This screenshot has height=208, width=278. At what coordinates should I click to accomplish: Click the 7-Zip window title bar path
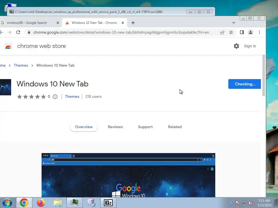click(x=89, y=12)
